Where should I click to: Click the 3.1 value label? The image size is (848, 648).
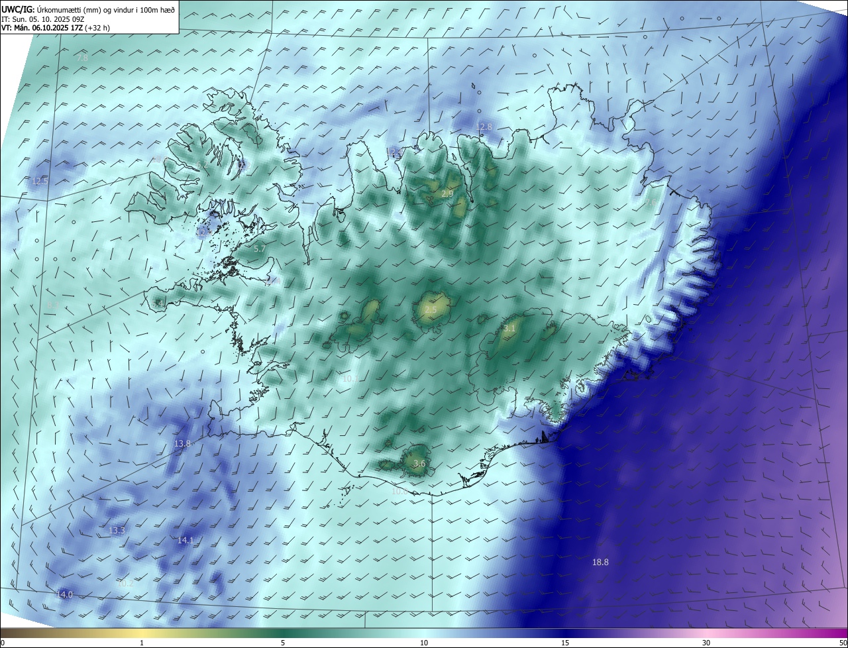[509, 328]
